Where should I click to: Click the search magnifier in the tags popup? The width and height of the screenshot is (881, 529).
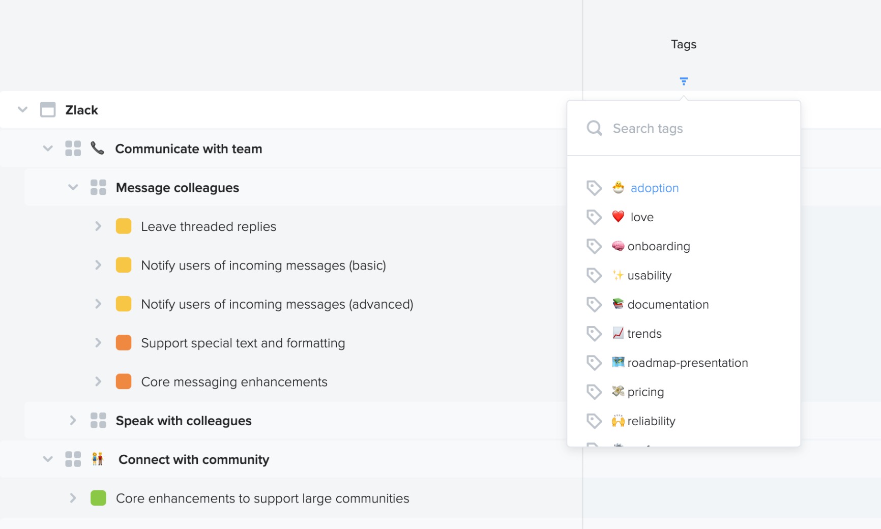point(594,128)
